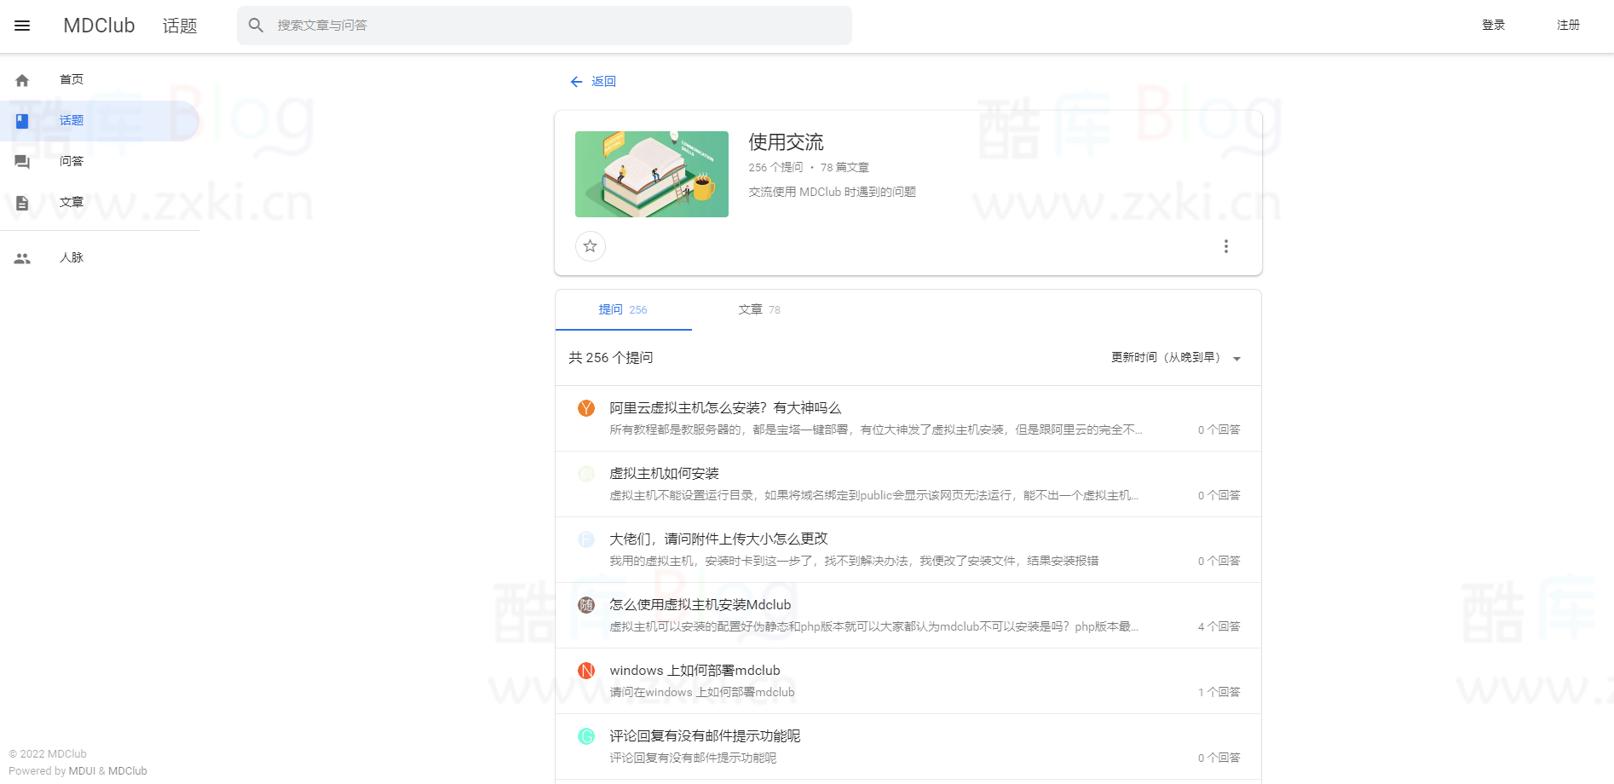The image size is (1614, 784).
Task: Select the 提问 256 tab
Action: [x=623, y=309]
